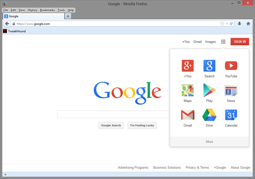Open the Bookmarks menu

click(47, 10)
